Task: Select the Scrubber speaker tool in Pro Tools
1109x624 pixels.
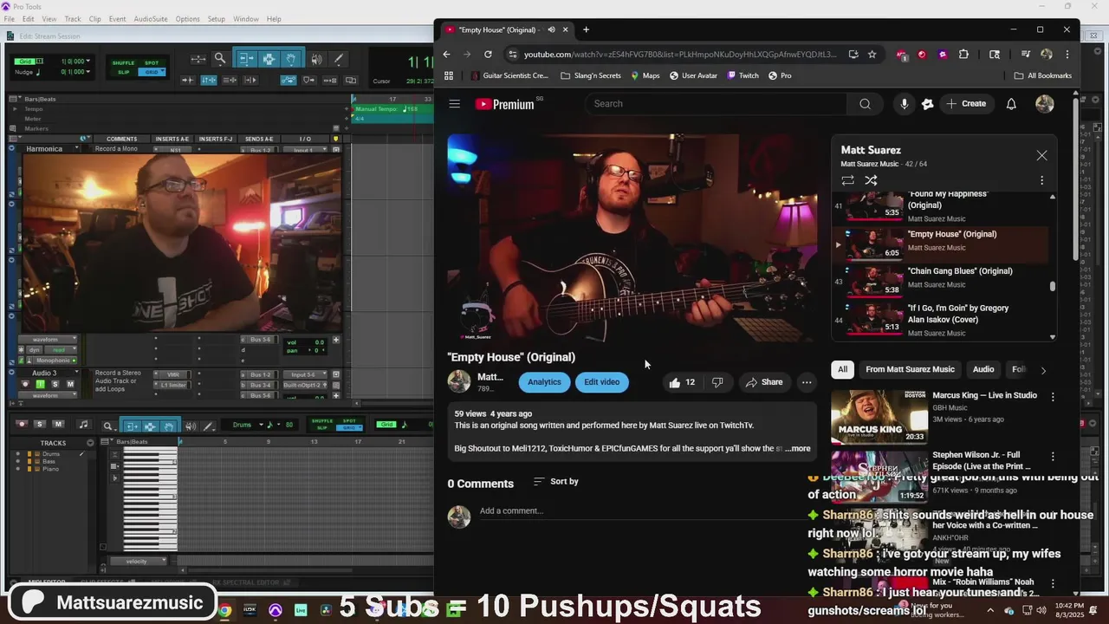Action: click(x=316, y=59)
